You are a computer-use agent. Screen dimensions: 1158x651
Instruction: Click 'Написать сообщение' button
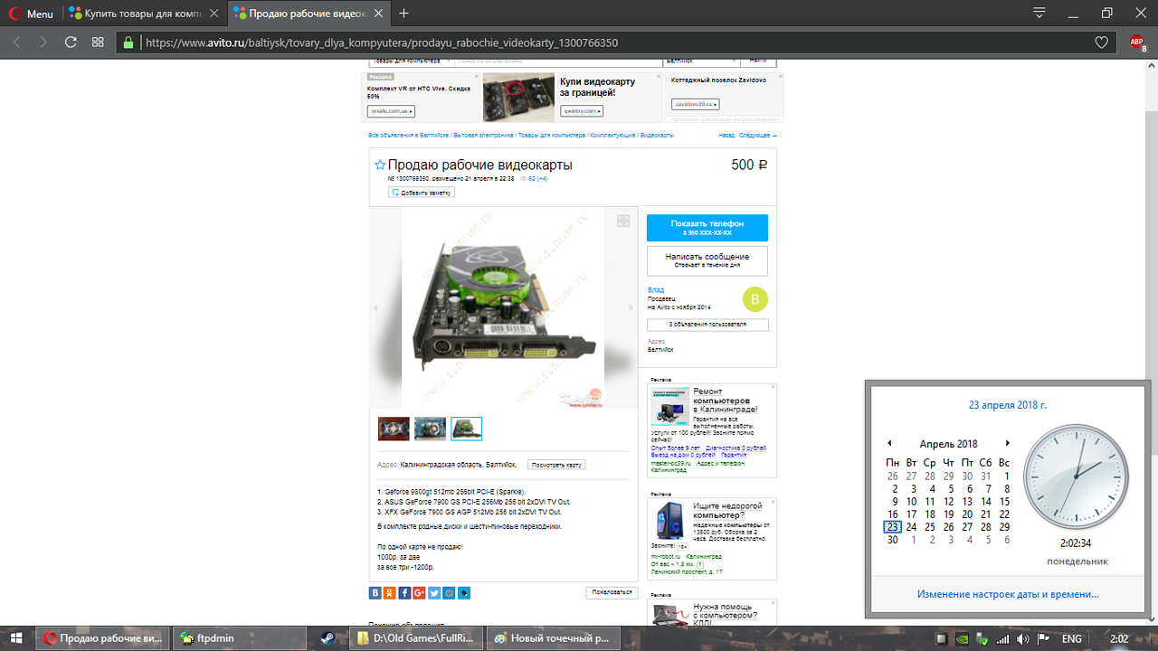pos(707,260)
